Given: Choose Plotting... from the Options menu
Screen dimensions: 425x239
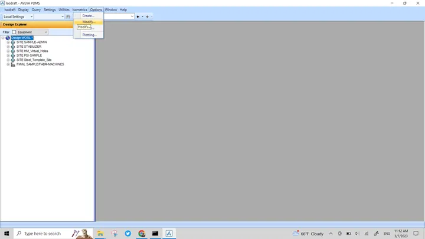Looking at the screenshot, I should click(89, 35).
